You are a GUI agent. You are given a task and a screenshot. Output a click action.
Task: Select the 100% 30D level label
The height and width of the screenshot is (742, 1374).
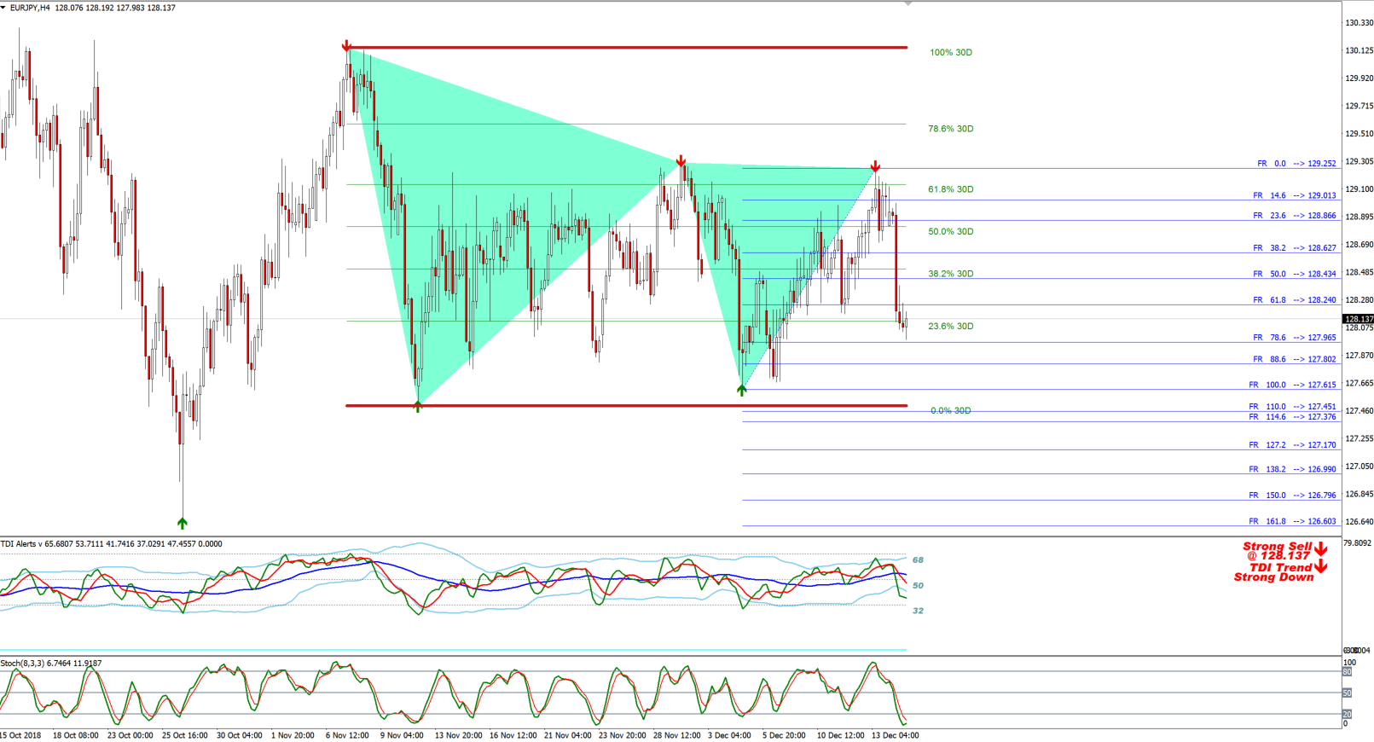point(951,53)
